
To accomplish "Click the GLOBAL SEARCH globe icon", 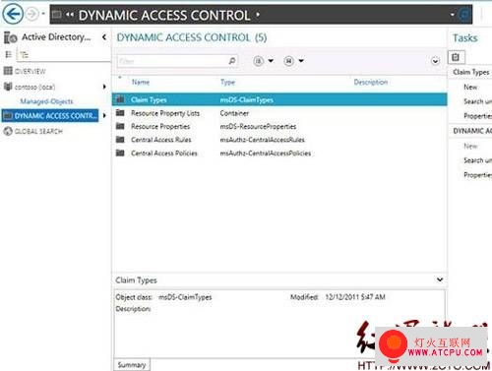I will click(x=8, y=131).
